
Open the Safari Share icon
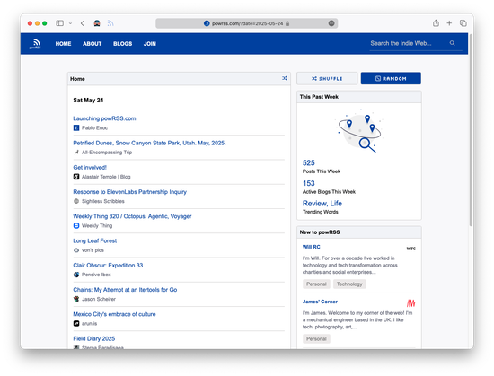[x=436, y=23]
